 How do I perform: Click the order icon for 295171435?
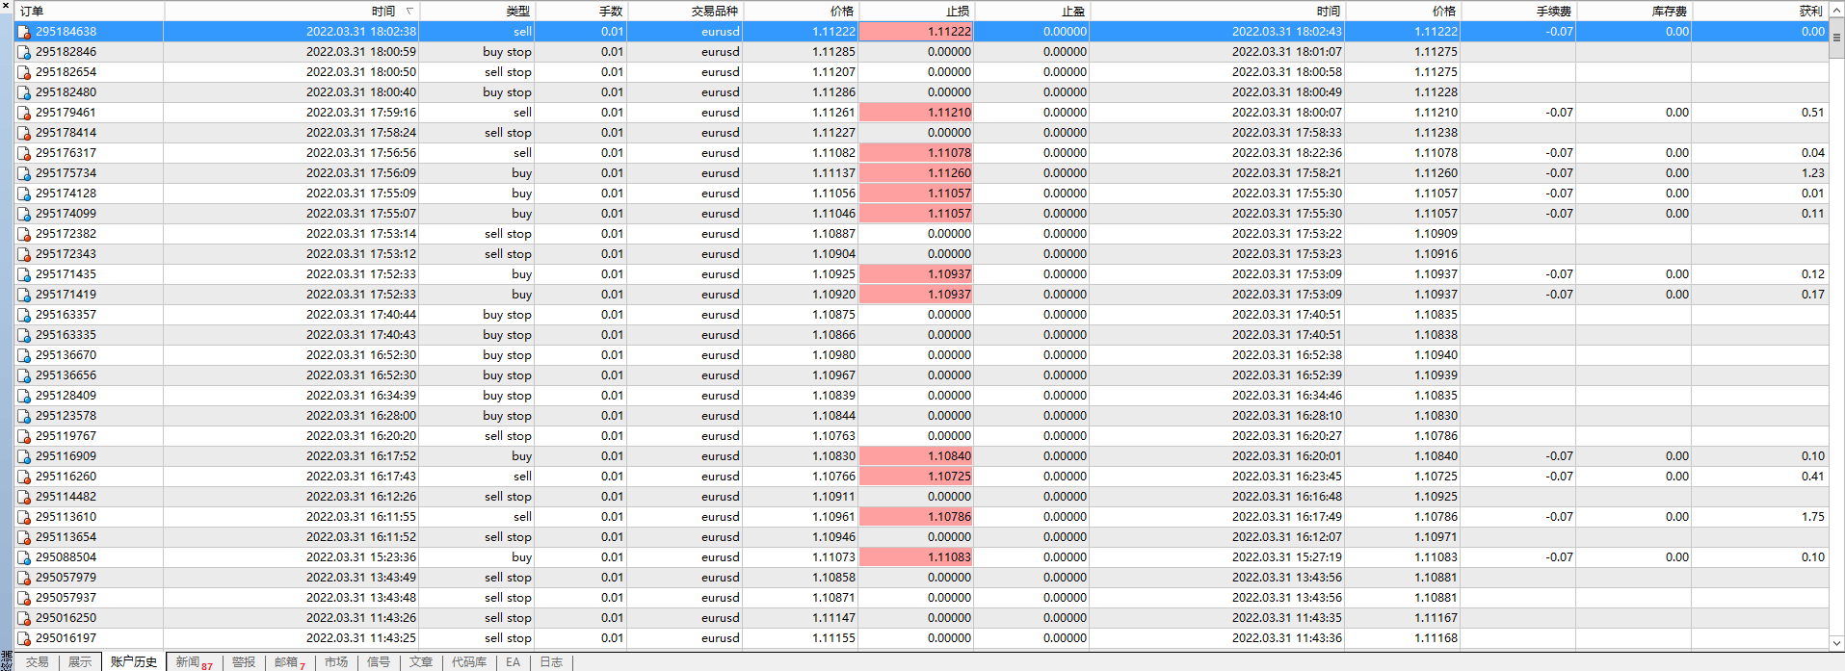[24, 274]
